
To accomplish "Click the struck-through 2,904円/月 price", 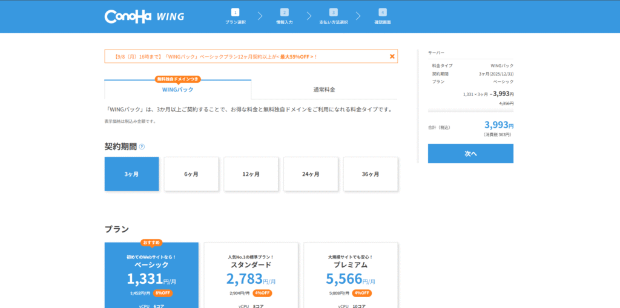I will pos(240,293).
